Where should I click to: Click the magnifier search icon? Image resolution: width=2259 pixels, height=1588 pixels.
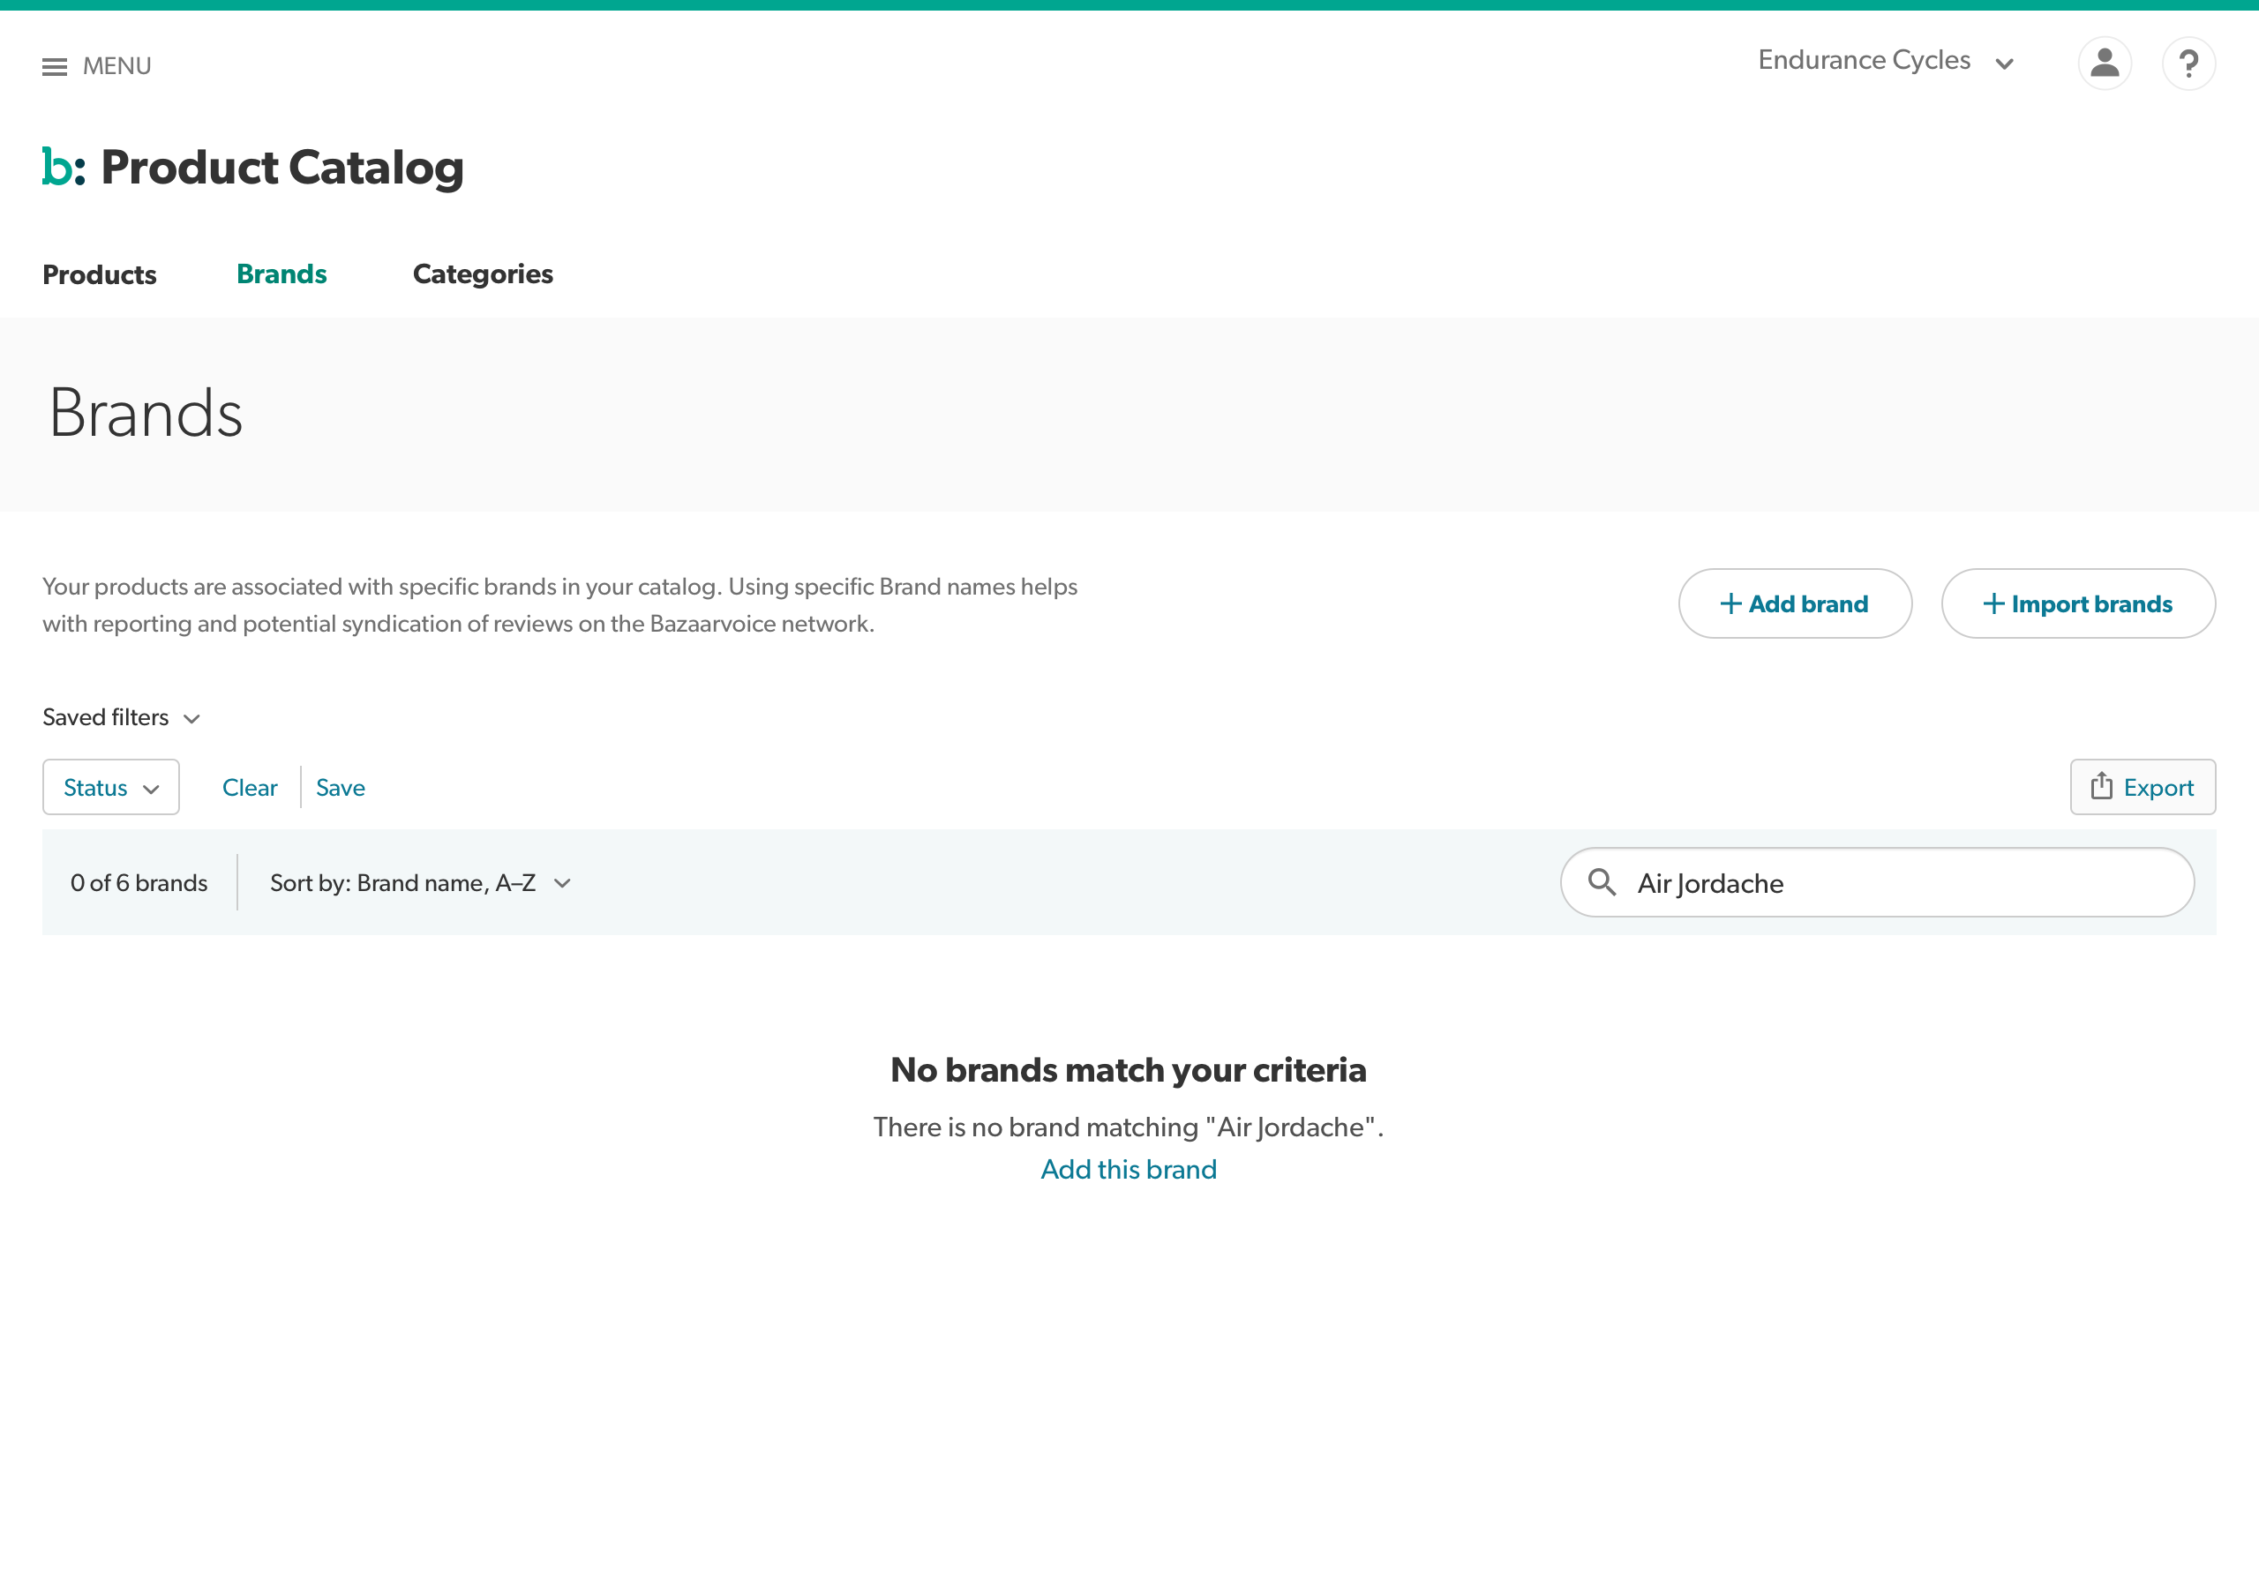pos(1601,882)
